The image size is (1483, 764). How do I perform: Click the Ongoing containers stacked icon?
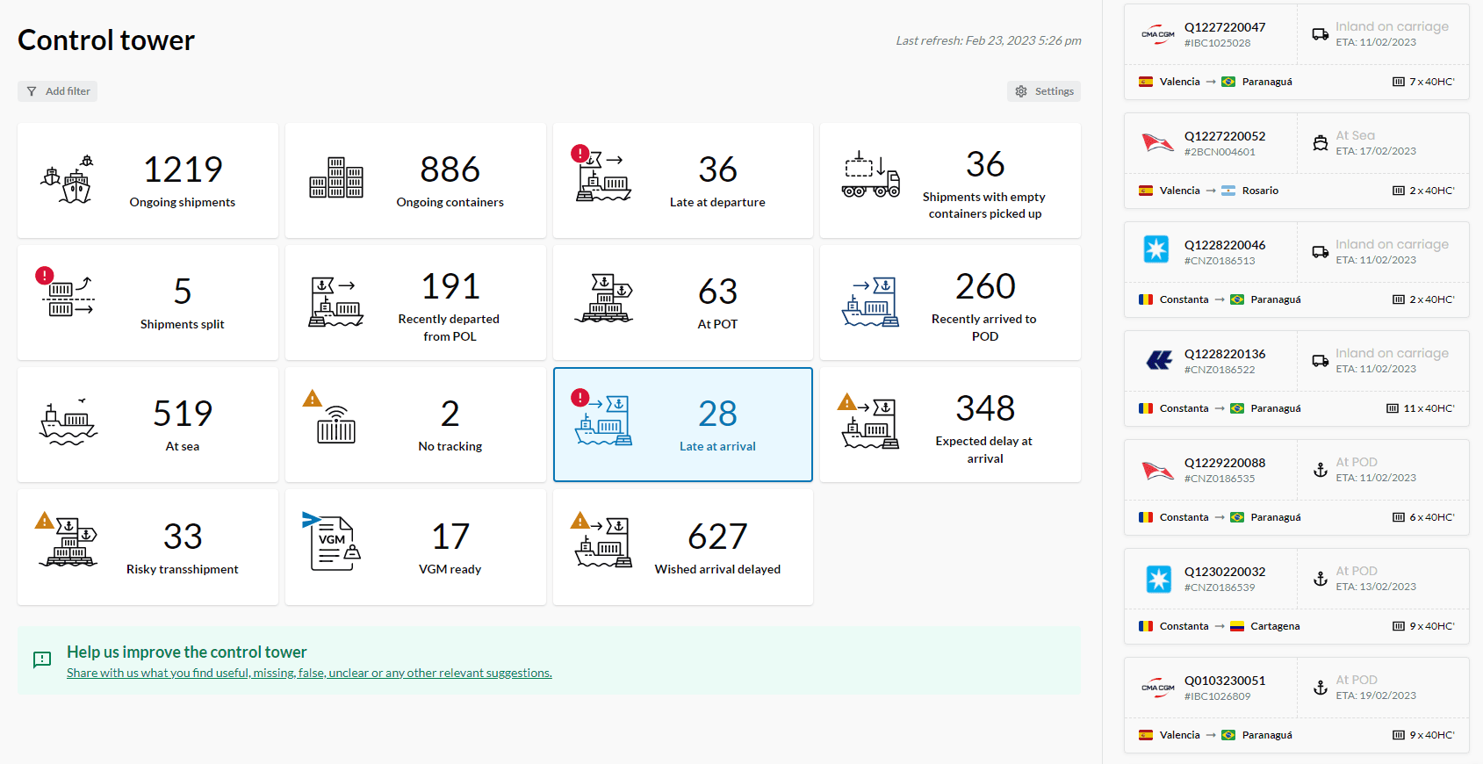pyautogui.click(x=335, y=178)
